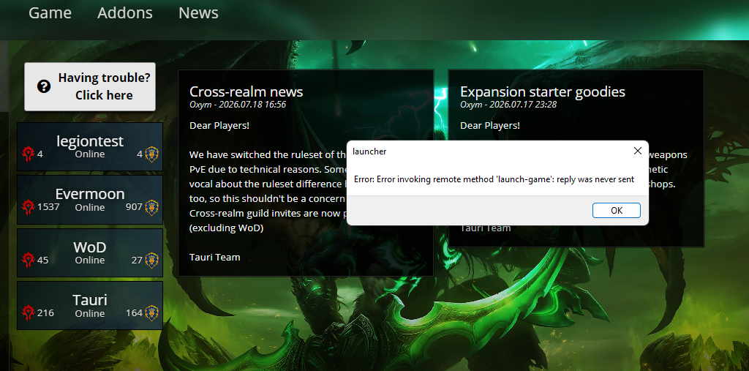Switch to the Addons tab
Viewport: 749px width, 371px height.
point(125,13)
